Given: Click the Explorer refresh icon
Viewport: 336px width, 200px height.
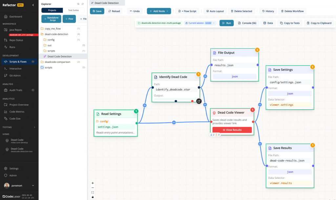Looking at the screenshot, I should pyautogui.click(x=82, y=4).
